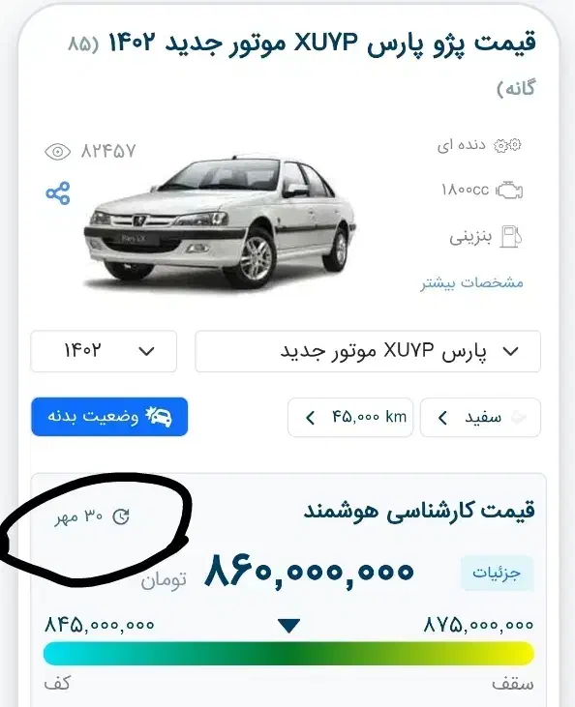Click the triangle price marker above the bar
575x707 pixels.
pyautogui.click(x=288, y=626)
